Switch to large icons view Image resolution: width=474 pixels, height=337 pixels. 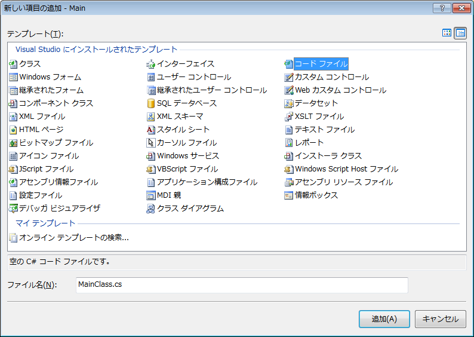[x=447, y=33]
